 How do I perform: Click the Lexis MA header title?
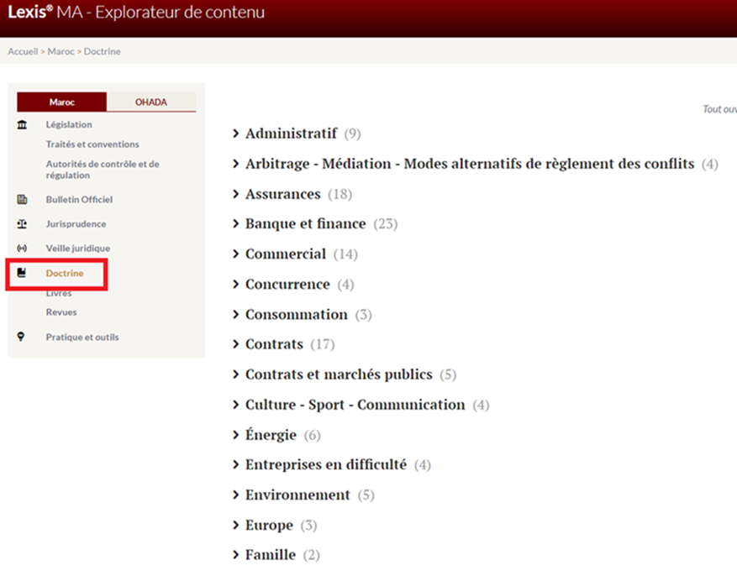point(136,13)
